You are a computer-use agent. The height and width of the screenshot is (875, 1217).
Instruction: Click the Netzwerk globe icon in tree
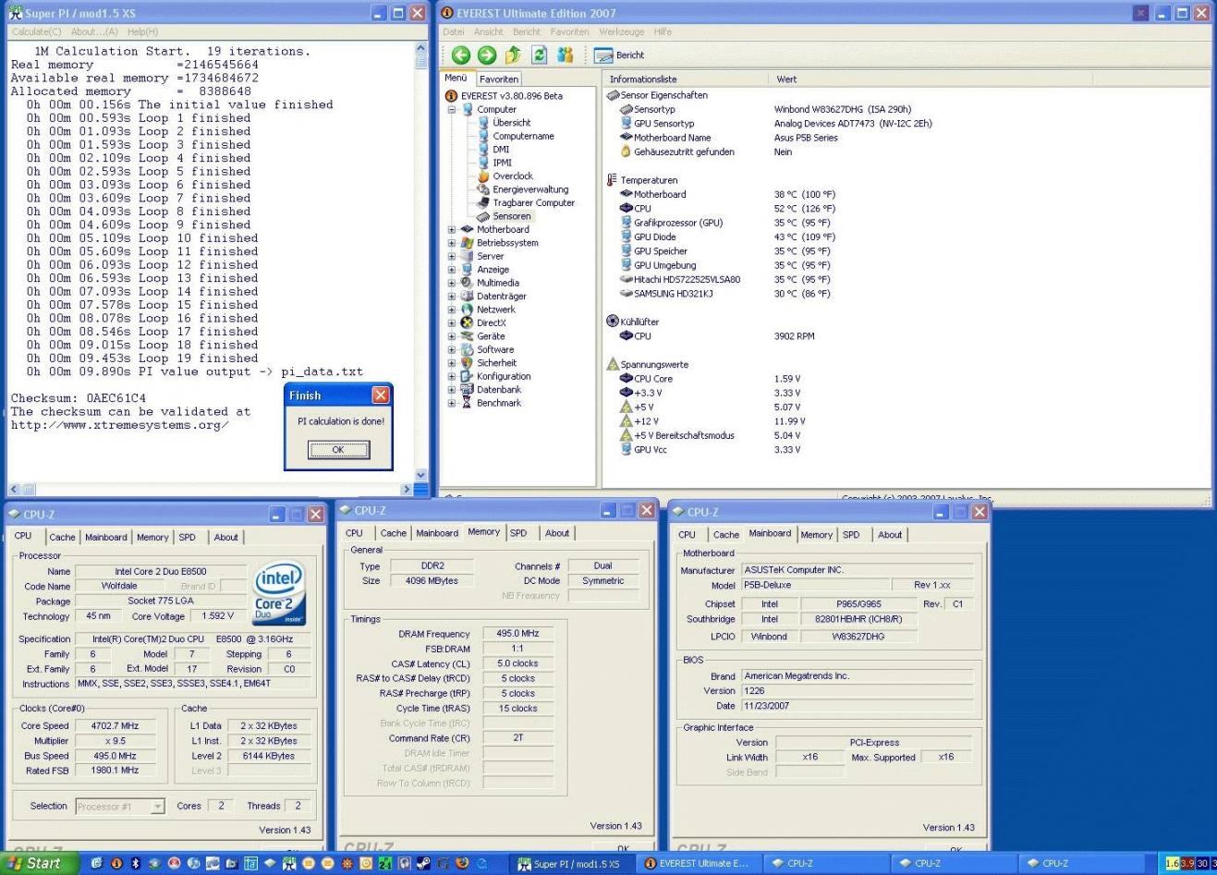(x=467, y=310)
